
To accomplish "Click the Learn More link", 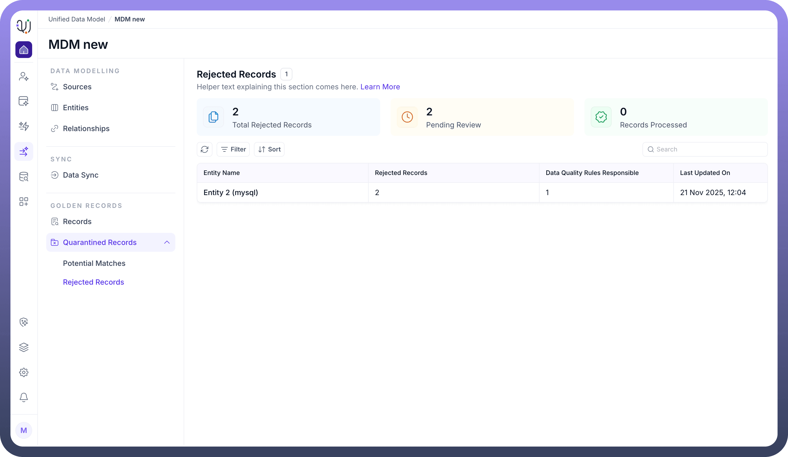I will pyautogui.click(x=380, y=87).
